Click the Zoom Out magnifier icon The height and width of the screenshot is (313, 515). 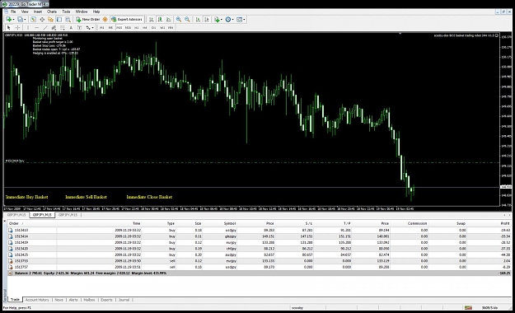click(187, 20)
